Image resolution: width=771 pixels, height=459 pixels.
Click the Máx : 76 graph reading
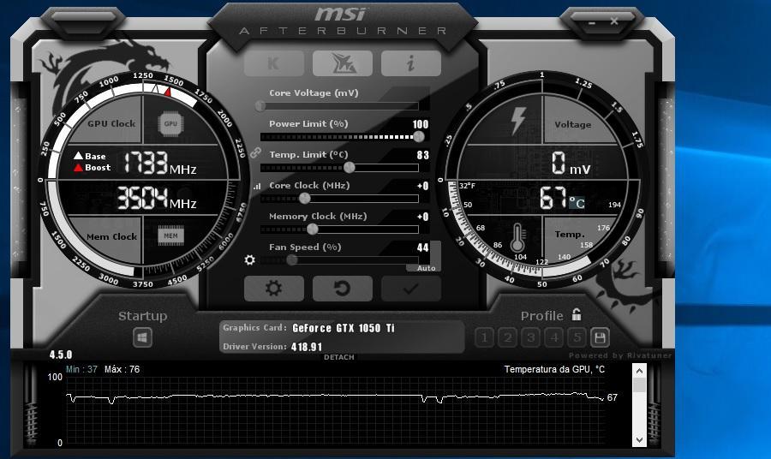pyautogui.click(x=122, y=369)
